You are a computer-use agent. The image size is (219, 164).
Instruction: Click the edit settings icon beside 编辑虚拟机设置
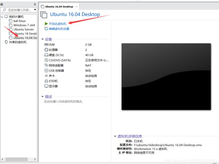46,29
